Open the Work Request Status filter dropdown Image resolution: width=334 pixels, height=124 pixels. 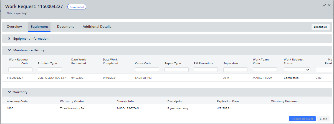coord(297,70)
